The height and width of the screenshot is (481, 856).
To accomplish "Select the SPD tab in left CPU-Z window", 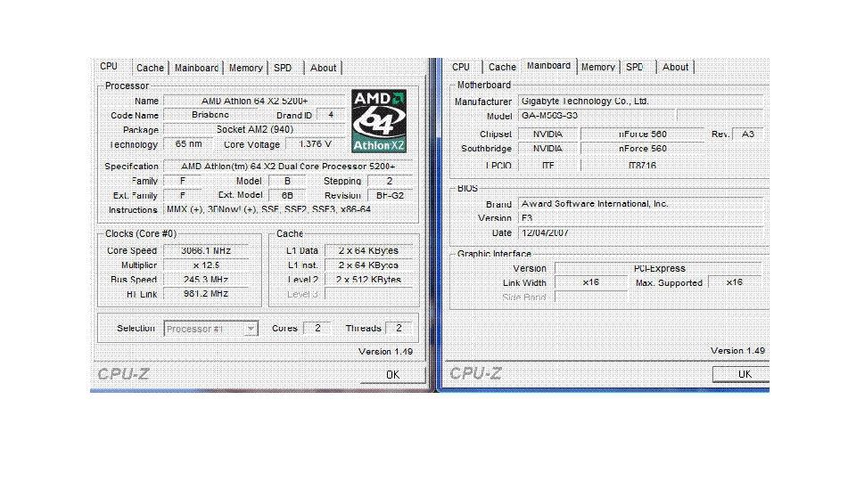I will click(284, 68).
